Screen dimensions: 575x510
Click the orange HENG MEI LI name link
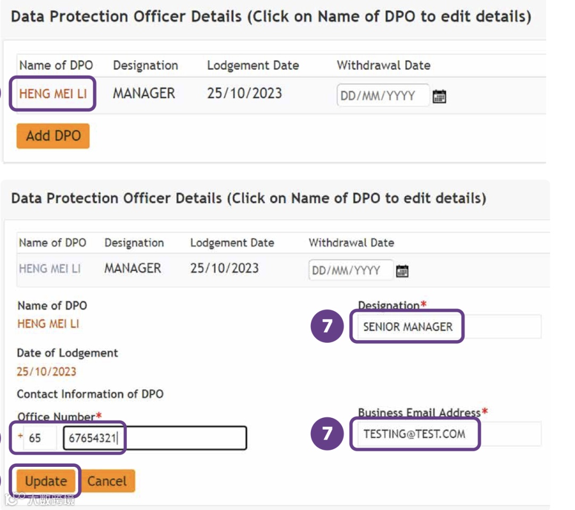point(53,94)
